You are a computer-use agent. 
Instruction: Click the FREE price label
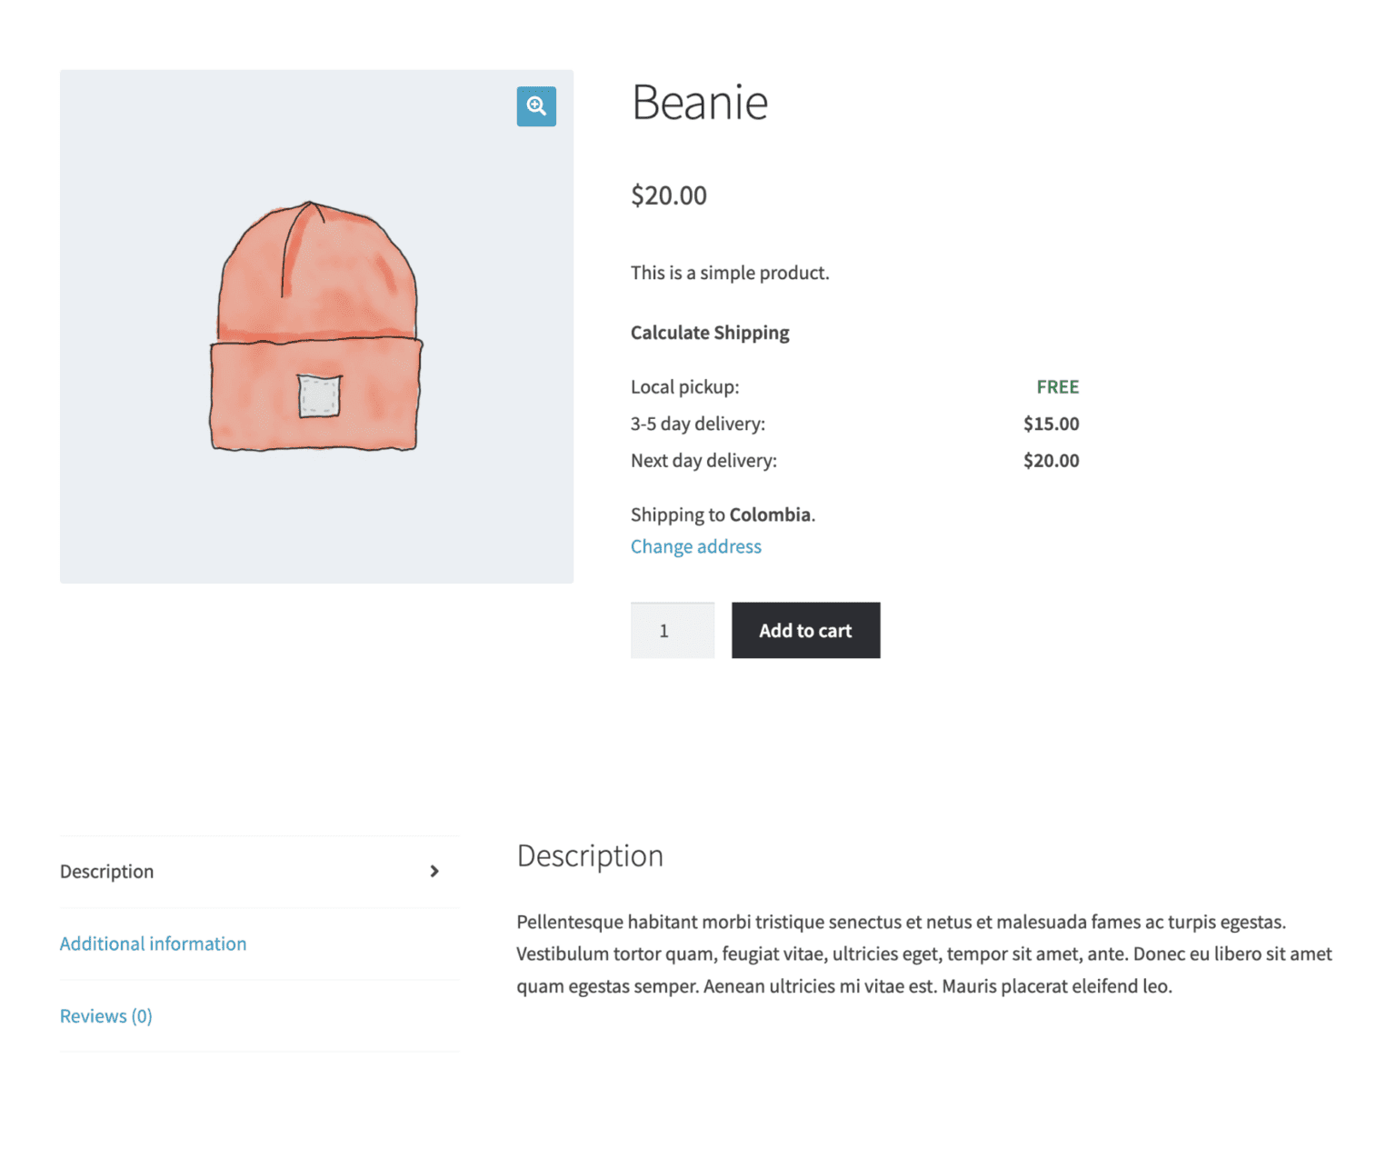[x=1057, y=386]
